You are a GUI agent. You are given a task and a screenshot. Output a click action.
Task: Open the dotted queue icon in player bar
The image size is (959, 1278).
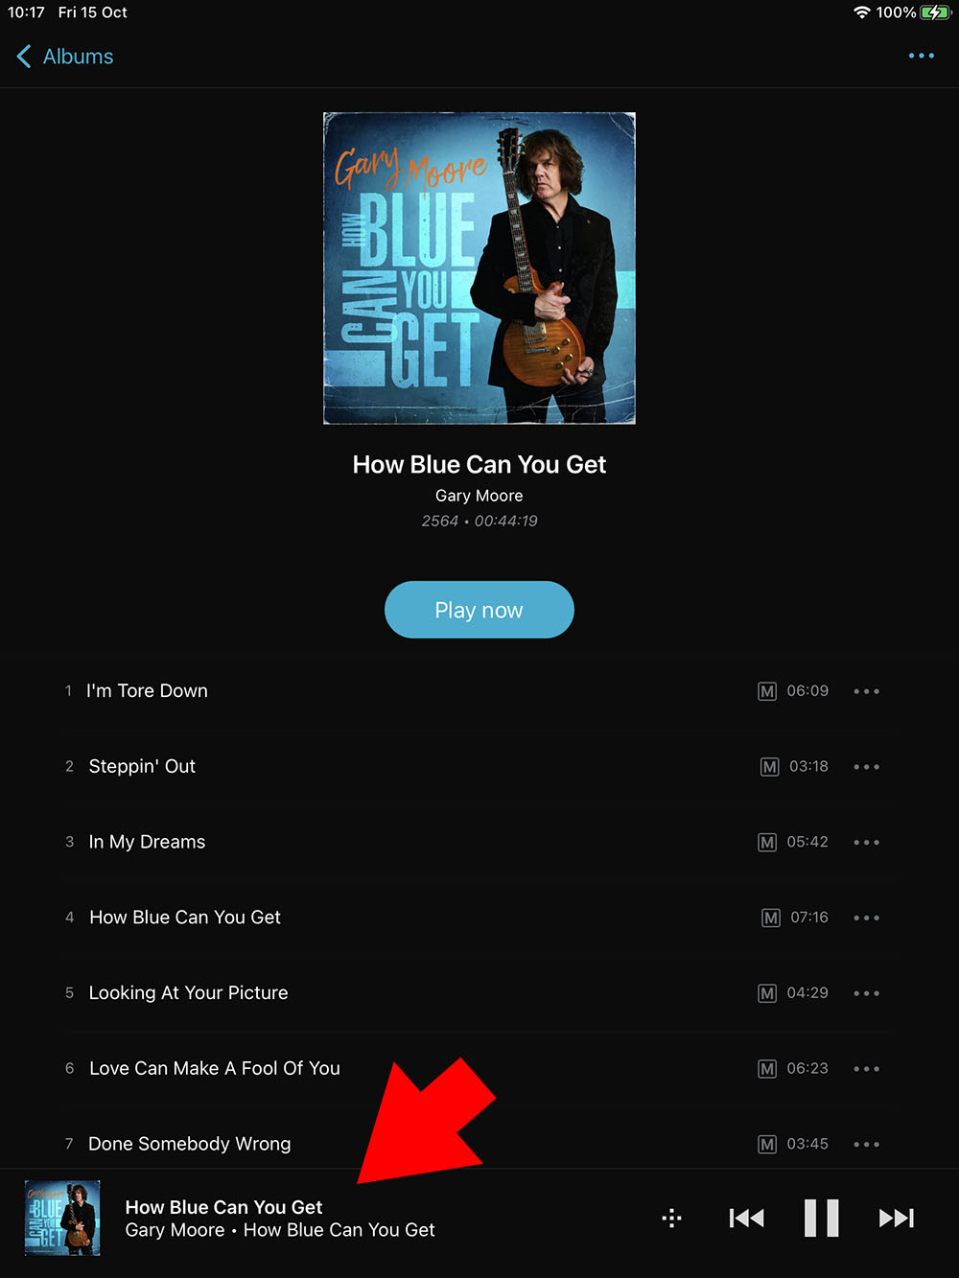pos(671,1218)
